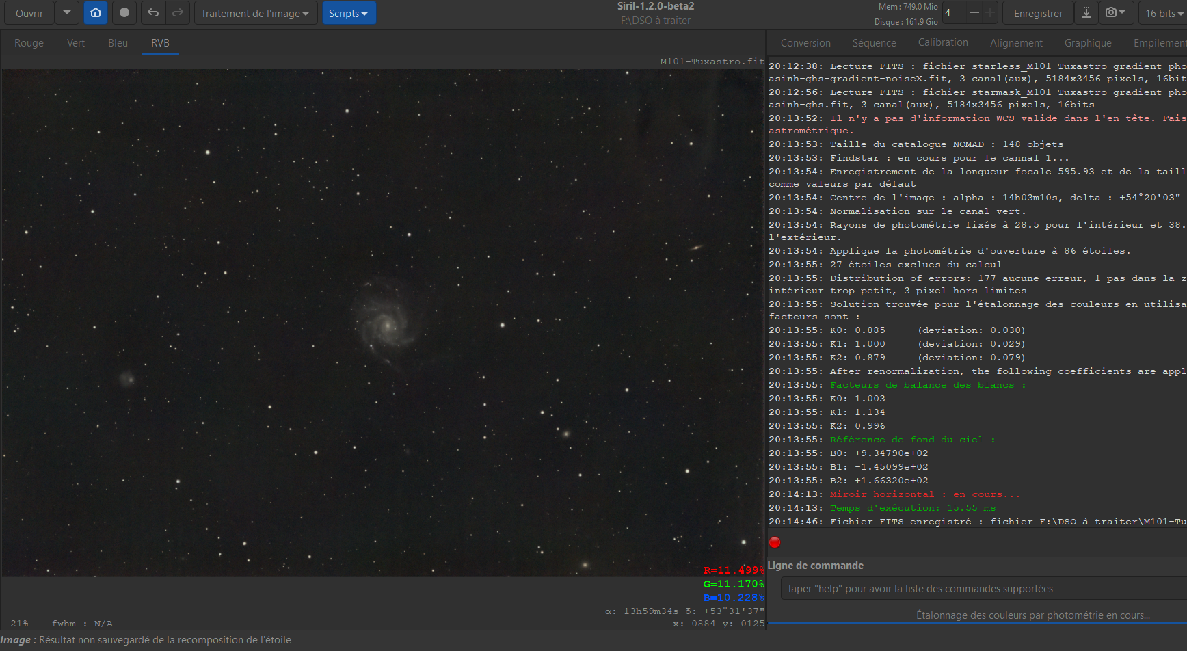
Task: Click the Disque: 161.9 Gio indicator
Action: [906, 22]
